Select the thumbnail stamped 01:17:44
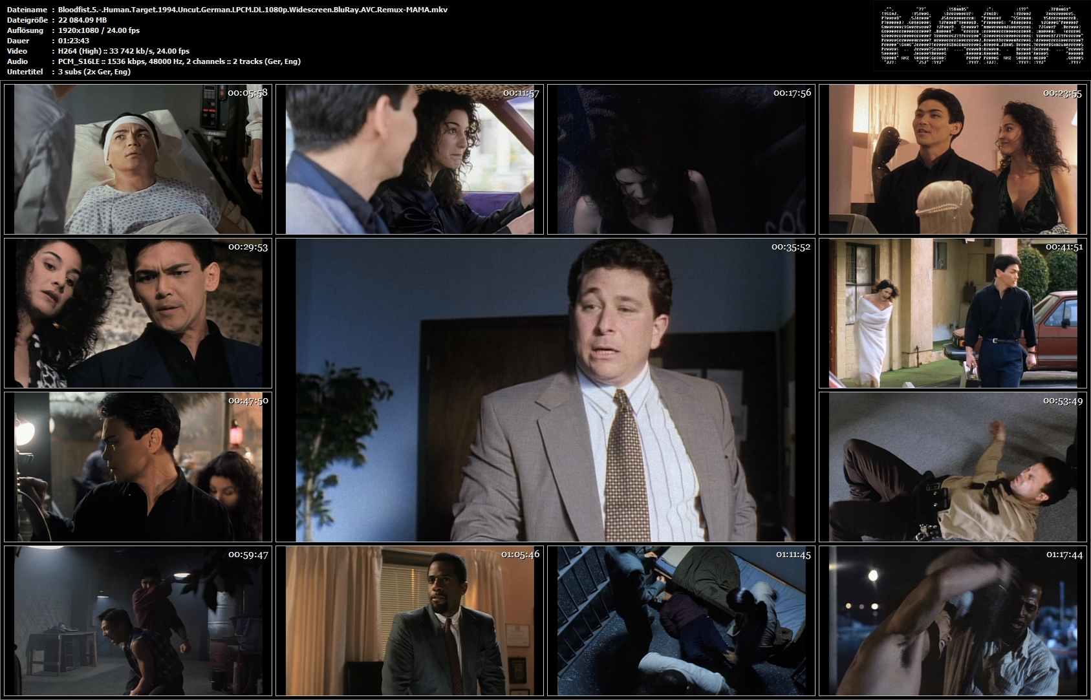The image size is (1091, 700). click(953, 620)
